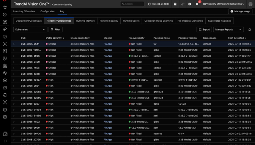Expand the CVE-2025-6965 row
This screenshot has width=255, height=145.
(x=14, y=56)
